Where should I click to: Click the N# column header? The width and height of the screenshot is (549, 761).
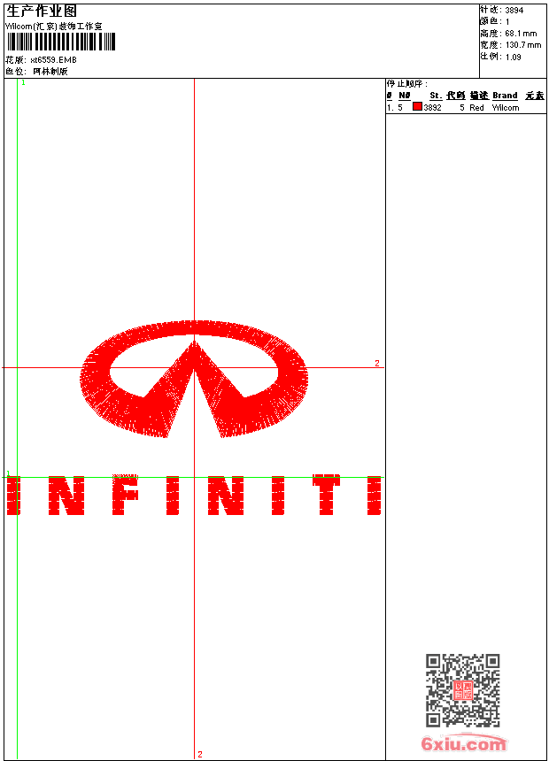pyautogui.click(x=405, y=96)
